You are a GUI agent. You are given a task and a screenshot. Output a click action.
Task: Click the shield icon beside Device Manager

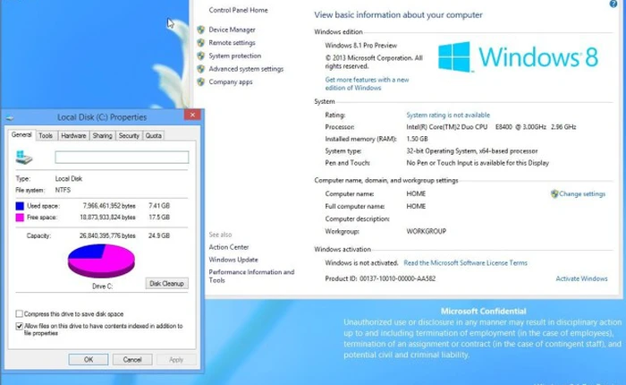coord(201,30)
